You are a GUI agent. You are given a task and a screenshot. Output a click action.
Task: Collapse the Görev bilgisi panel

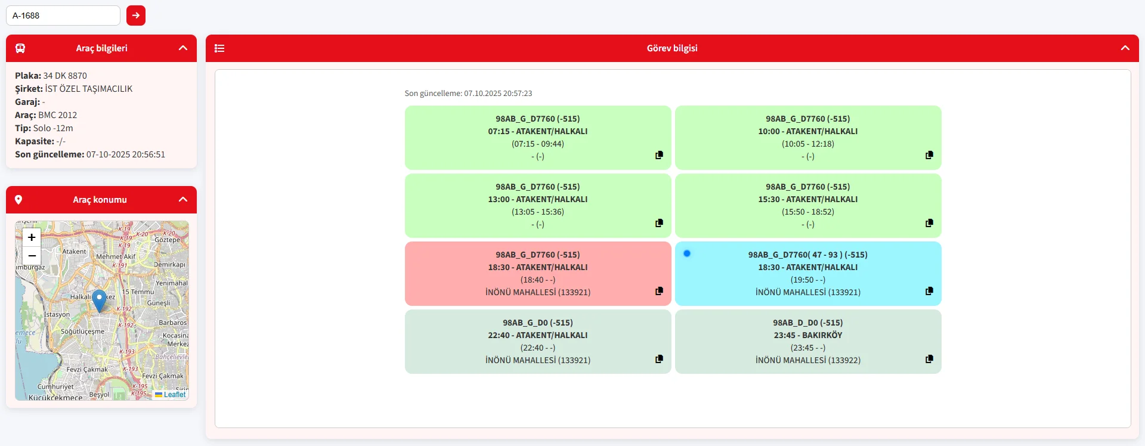(1125, 48)
